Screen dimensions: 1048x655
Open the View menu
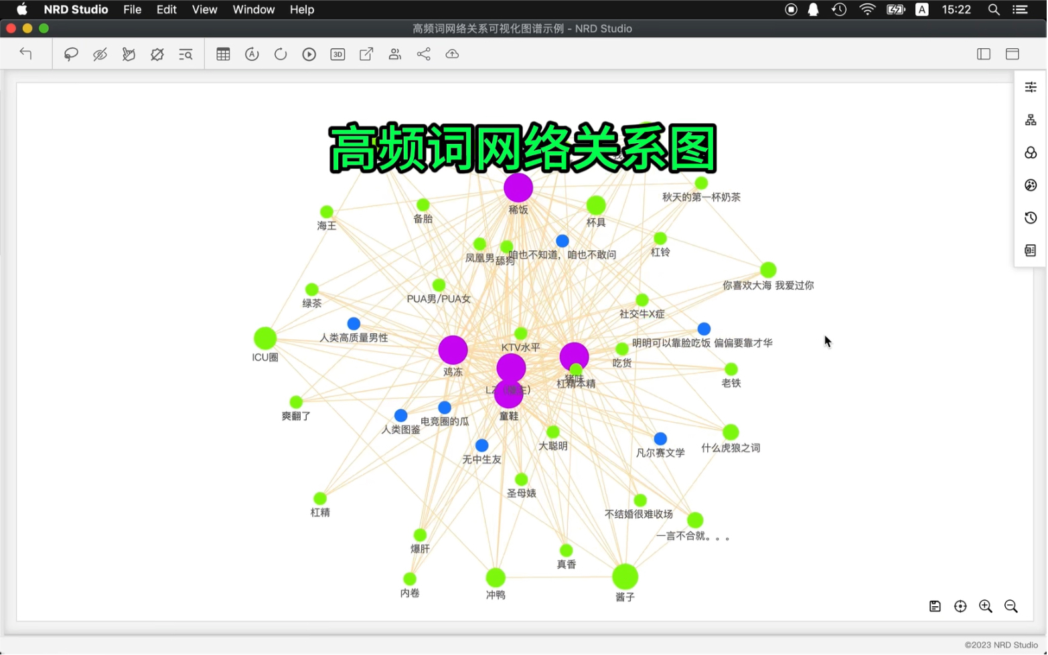204,9
